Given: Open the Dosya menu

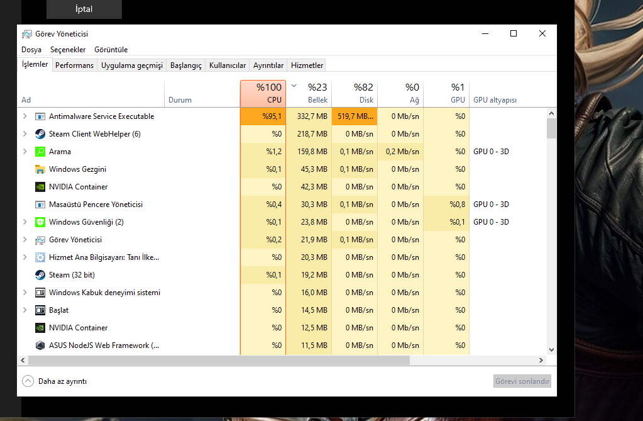Looking at the screenshot, I should click(x=31, y=50).
